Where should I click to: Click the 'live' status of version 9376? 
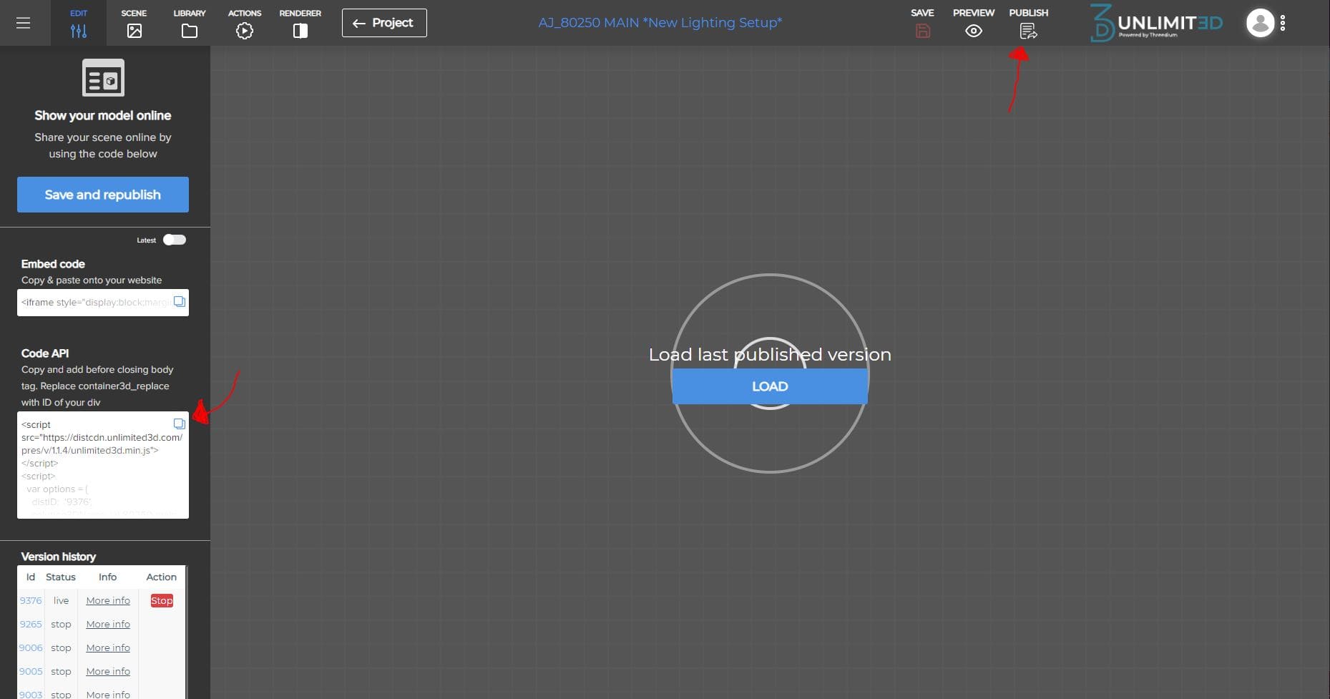61,601
